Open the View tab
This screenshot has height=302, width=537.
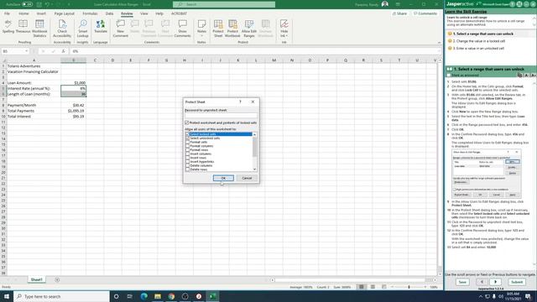tap(143, 13)
